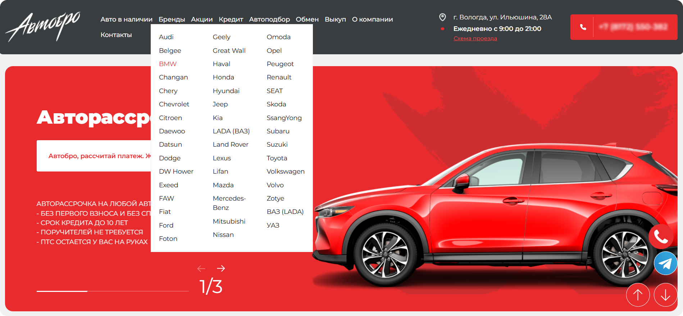Open the Кредит navigation item
Screen dimensions: 683x316
(x=231, y=19)
